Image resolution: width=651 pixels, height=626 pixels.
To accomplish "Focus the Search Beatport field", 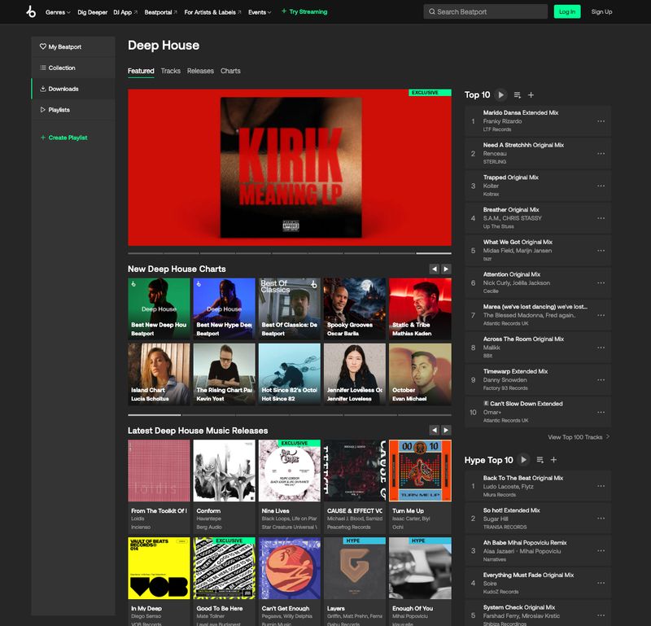I will [x=485, y=11].
